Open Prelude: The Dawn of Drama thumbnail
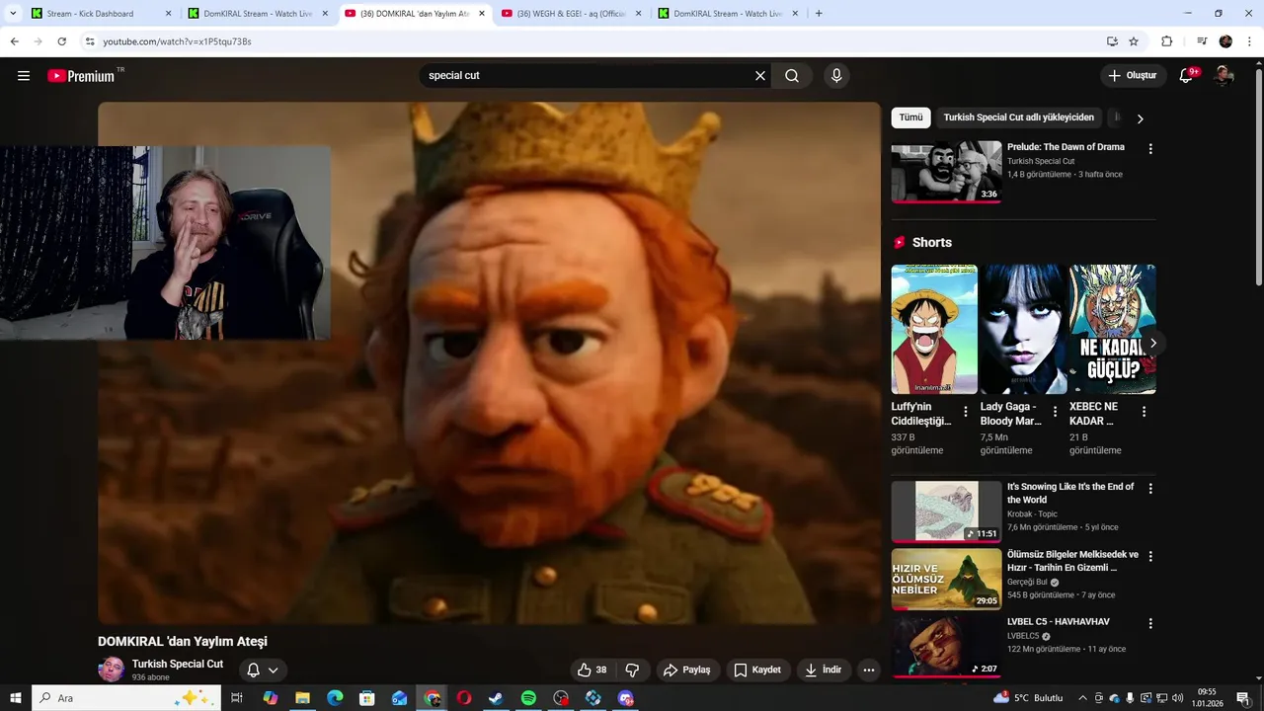 [x=946, y=171]
